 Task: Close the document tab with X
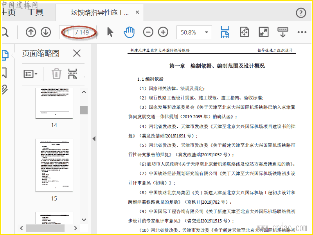[137, 13]
